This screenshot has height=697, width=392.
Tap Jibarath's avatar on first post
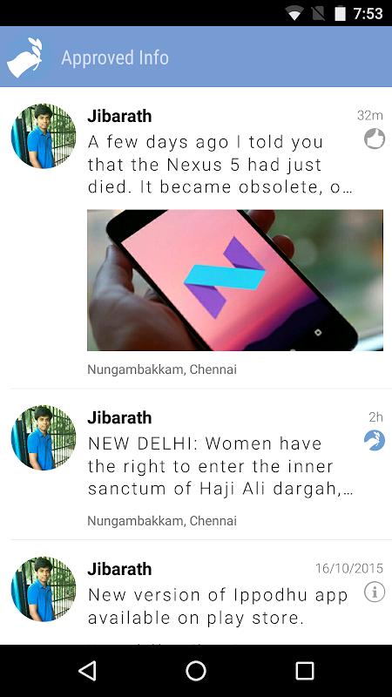(x=44, y=136)
